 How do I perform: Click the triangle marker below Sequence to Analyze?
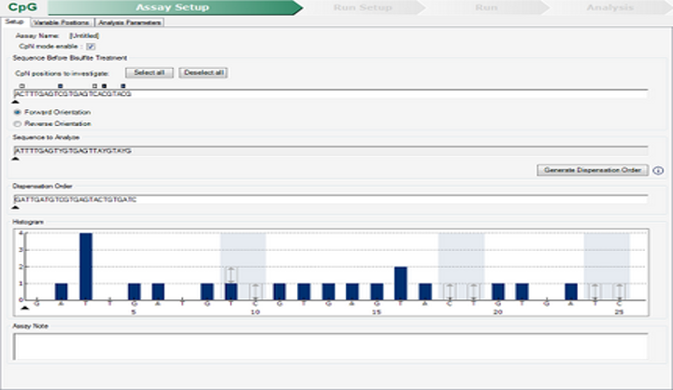pos(15,159)
